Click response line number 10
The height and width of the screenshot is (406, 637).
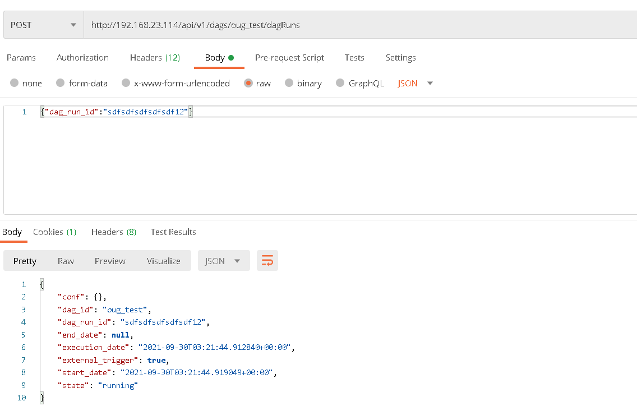[x=21, y=398]
